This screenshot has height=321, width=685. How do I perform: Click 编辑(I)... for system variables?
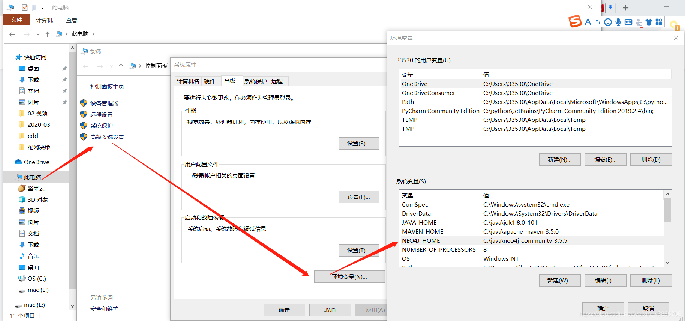(606, 280)
